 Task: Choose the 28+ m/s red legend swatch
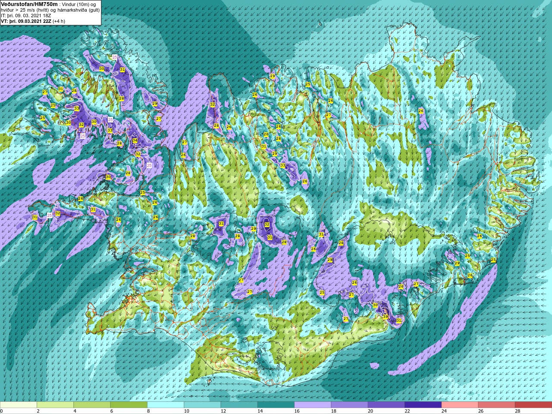click(533, 405)
